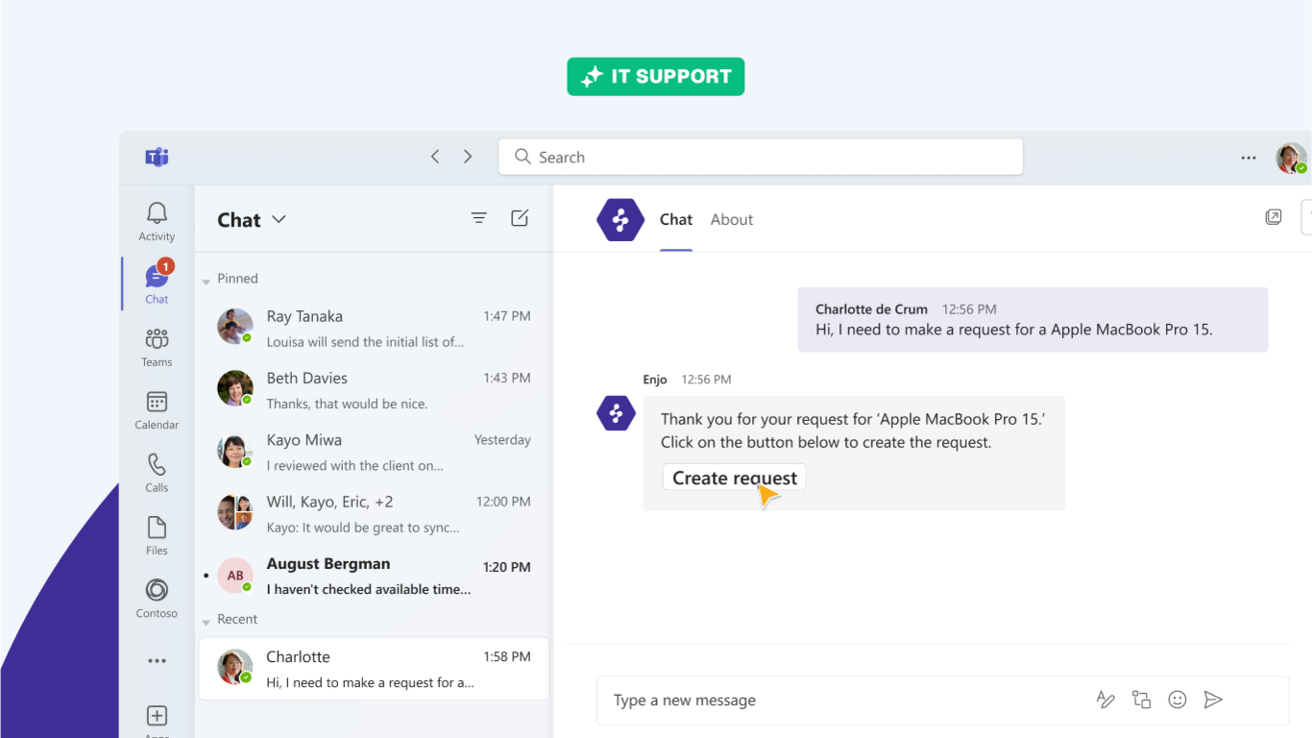The height and width of the screenshot is (738, 1312).
Task: Open the Activity bell in sidebar
Action: tap(157, 221)
